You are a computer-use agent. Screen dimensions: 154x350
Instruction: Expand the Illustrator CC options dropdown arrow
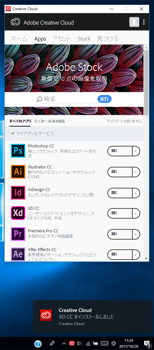[x=136, y=172]
